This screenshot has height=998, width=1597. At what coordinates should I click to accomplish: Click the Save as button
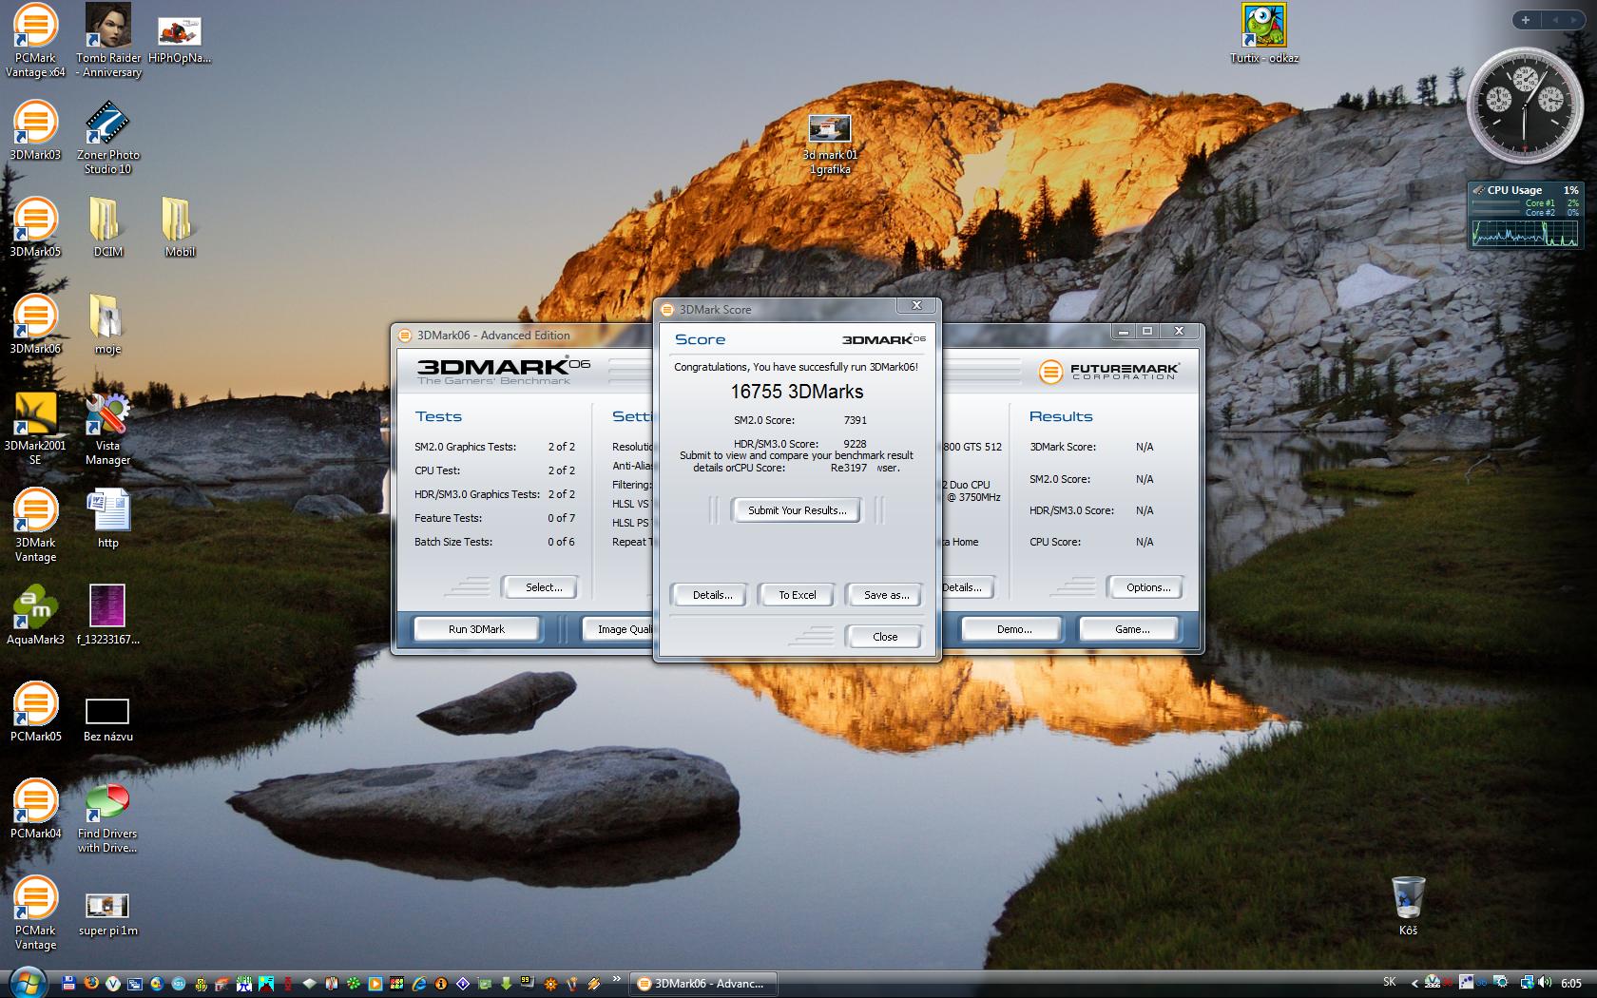tap(886, 595)
